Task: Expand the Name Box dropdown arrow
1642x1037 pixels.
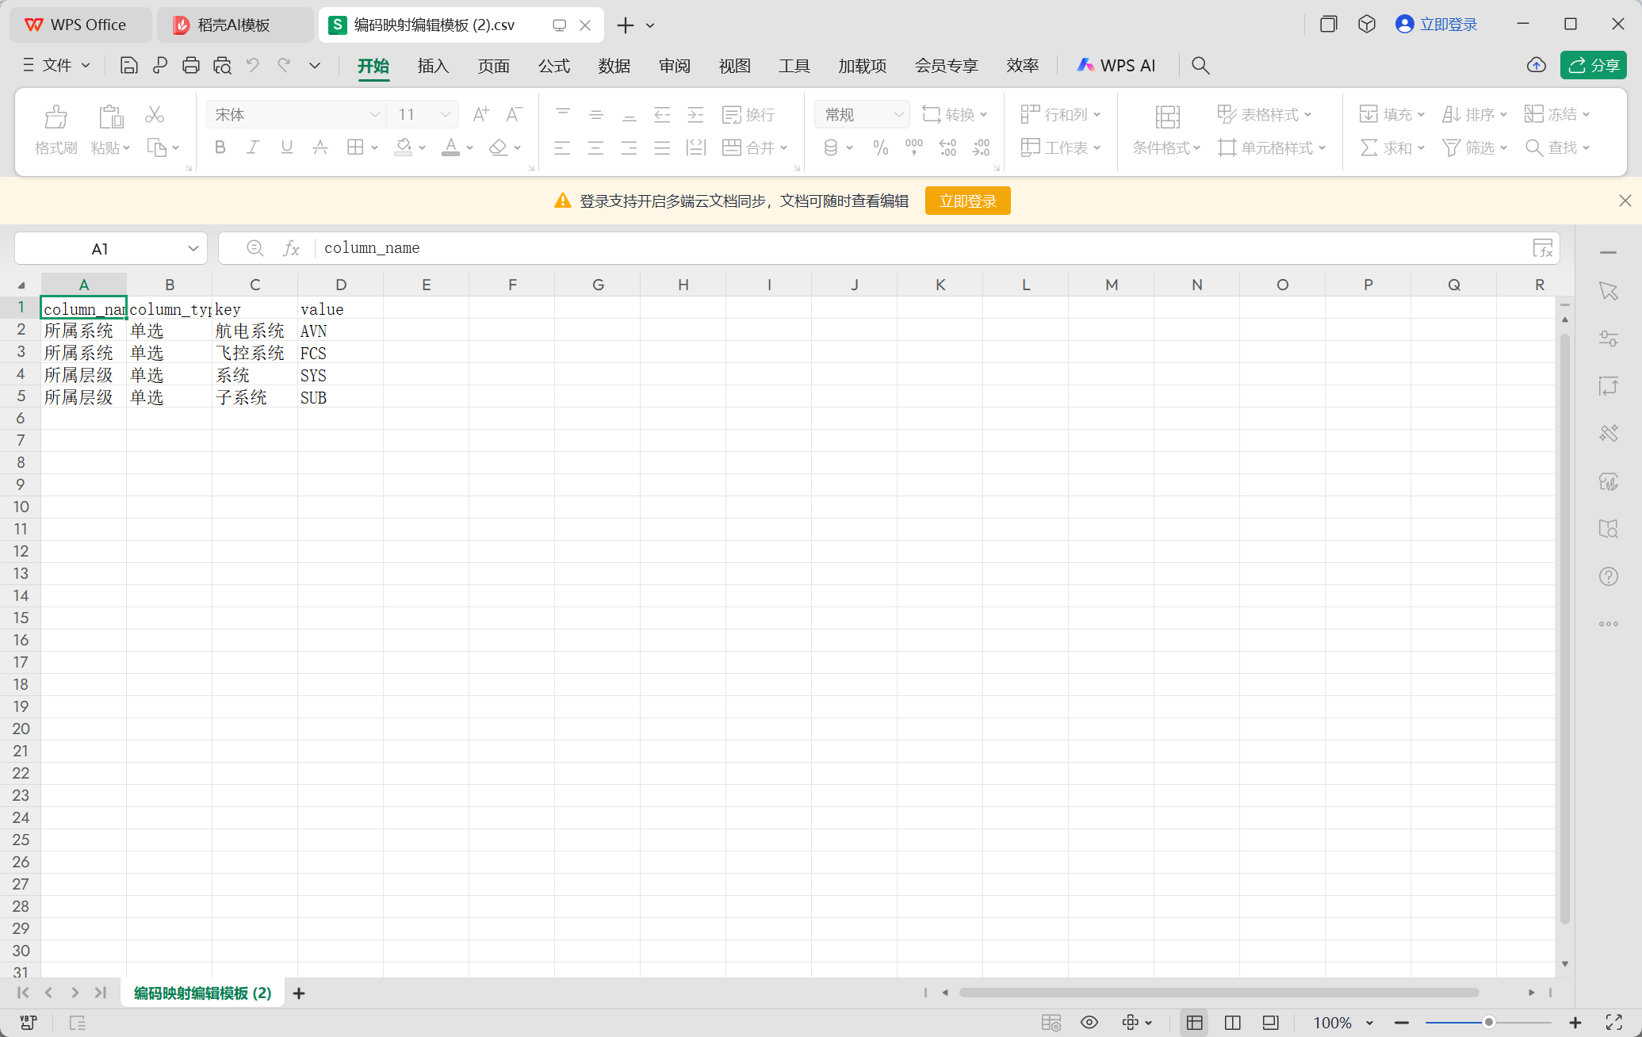Action: pyautogui.click(x=193, y=248)
